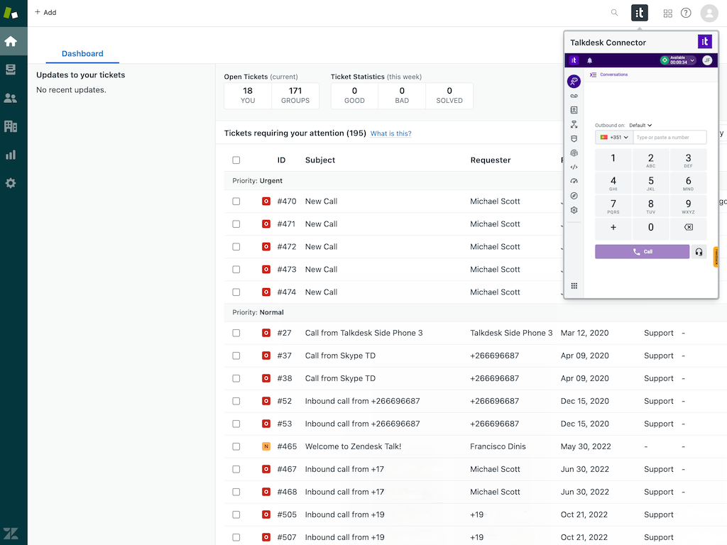Open the Talkdesk app launcher grid icon
Image resolution: width=727 pixels, height=545 pixels.
[x=574, y=286]
